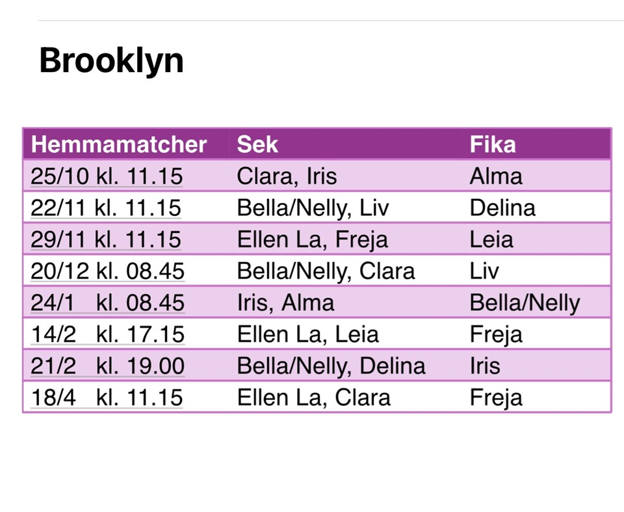Image resolution: width=624 pixels, height=512 pixels.
Task: Click the Sek column header
Action: (257, 144)
